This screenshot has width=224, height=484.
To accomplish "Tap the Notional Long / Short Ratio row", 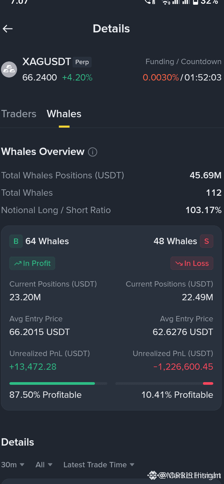I will [x=111, y=210].
